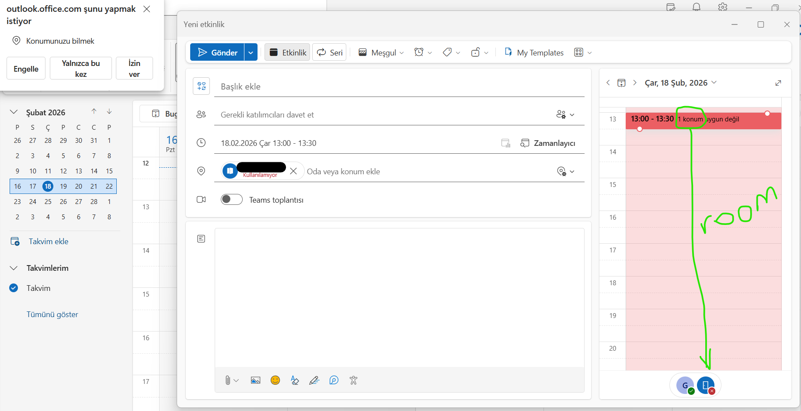Open the Gönder split-button dropdown arrow
This screenshot has width=801, height=411.
(251, 52)
